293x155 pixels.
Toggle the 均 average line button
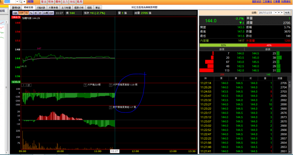click(x=26, y=13)
